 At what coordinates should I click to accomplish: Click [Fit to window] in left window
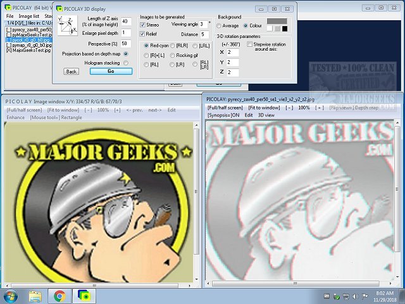[63, 110]
